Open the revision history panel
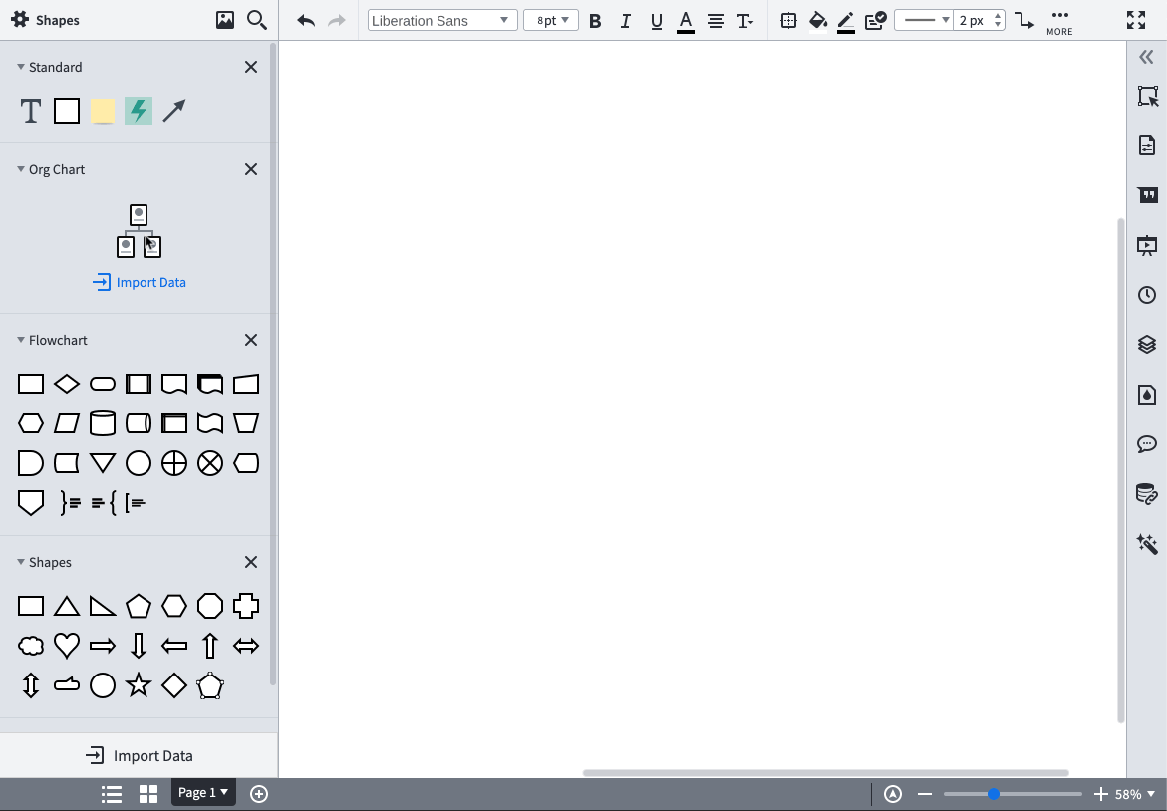This screenshot has height=811, width=1167. [1146, 294]
